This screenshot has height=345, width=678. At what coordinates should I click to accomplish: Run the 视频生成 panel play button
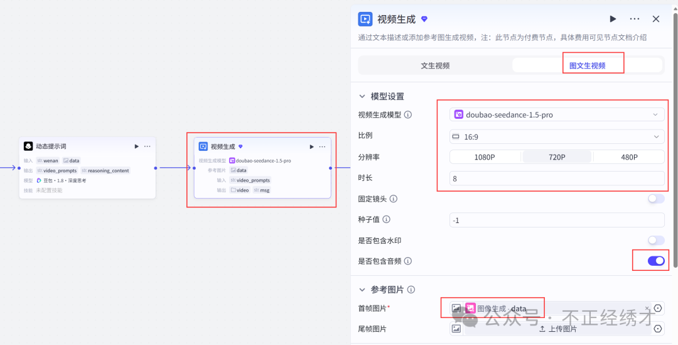click(x=613, y=19)
